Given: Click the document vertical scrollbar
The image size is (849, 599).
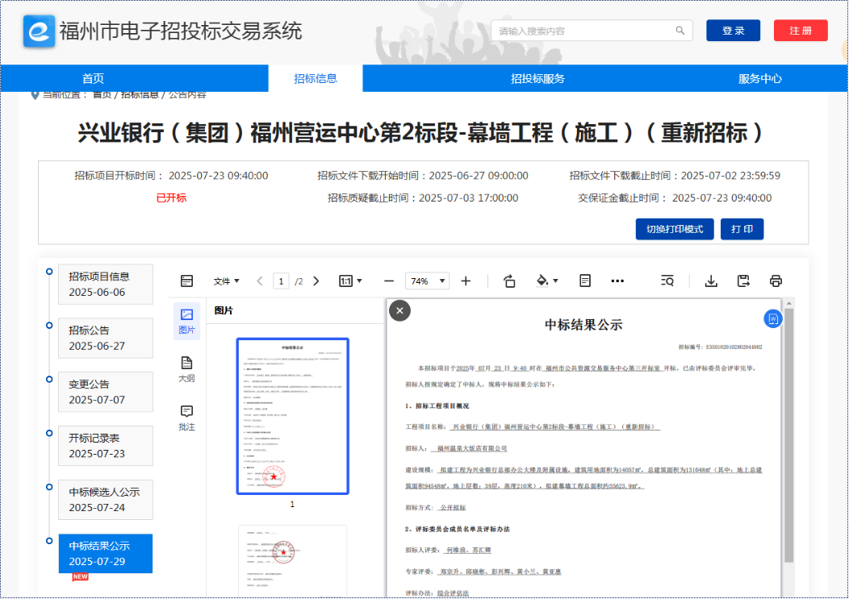Looking at the screenshot, I should click(x=789, y=435).
